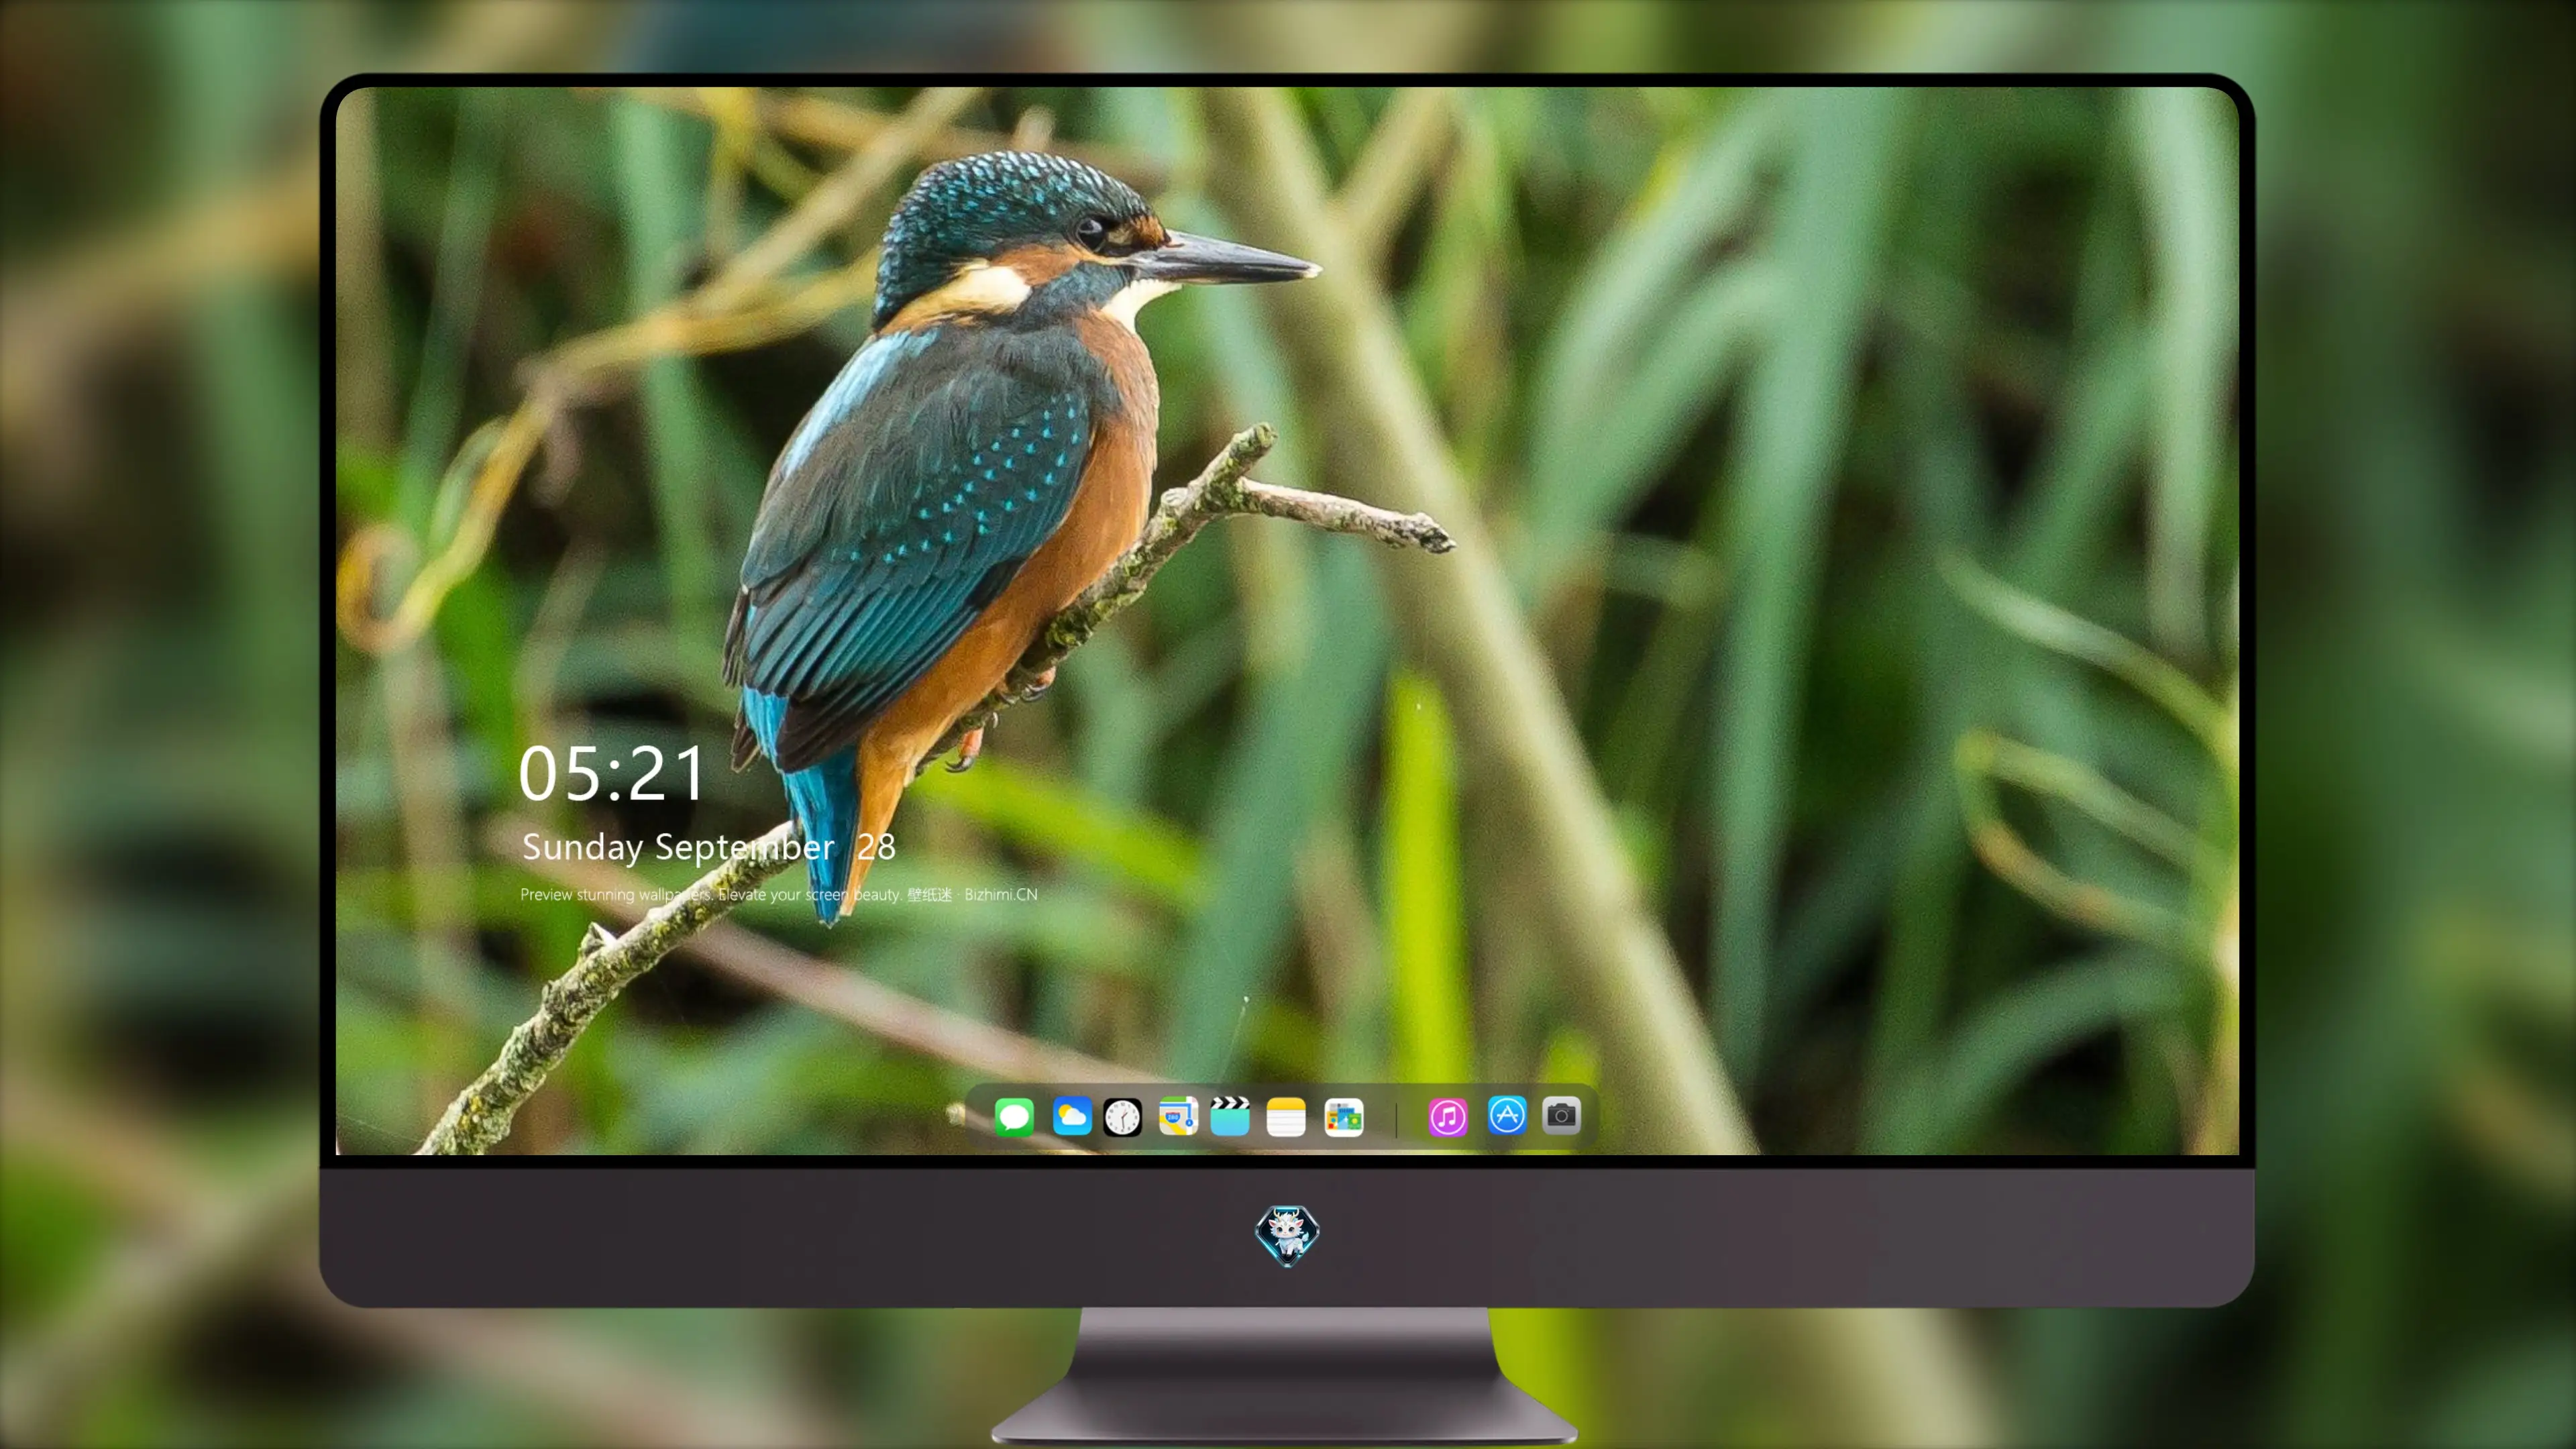This screenshot has height=1449, width=2576.
Task: Open the blue App Store icon
Action: [x=1507, y=1115]
